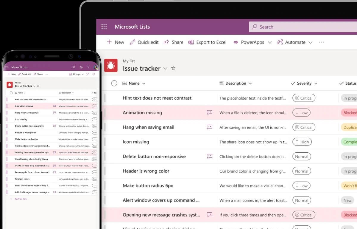The height and width of the screenshot is (229, 357).
Task: Click Add new item on the phone
Action: coord(21,199)
